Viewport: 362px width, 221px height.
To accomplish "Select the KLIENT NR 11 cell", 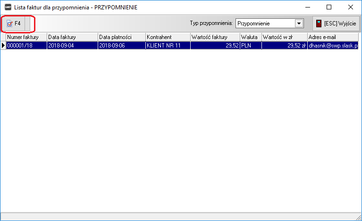I will (168, 46).
